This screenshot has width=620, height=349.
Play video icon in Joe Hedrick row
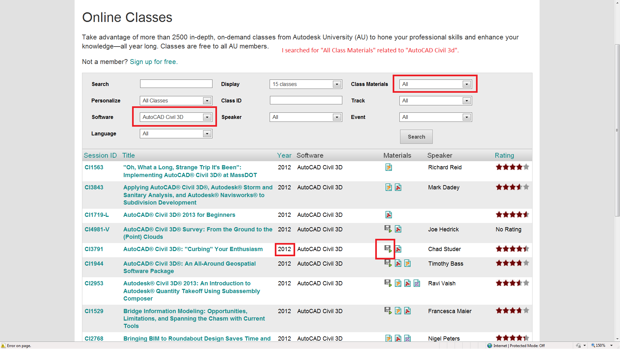tap(388, 229)
